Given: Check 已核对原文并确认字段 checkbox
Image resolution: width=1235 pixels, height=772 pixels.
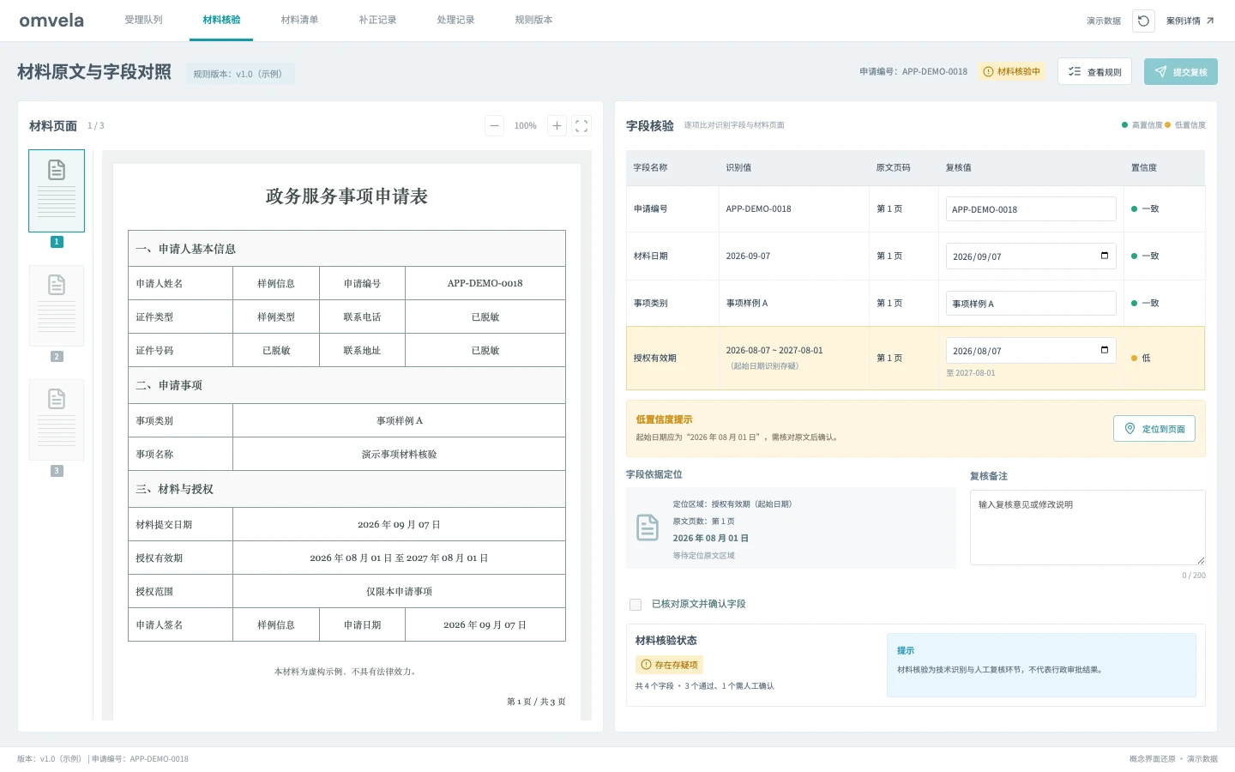Looking at the screenshot, I should 636,605.
